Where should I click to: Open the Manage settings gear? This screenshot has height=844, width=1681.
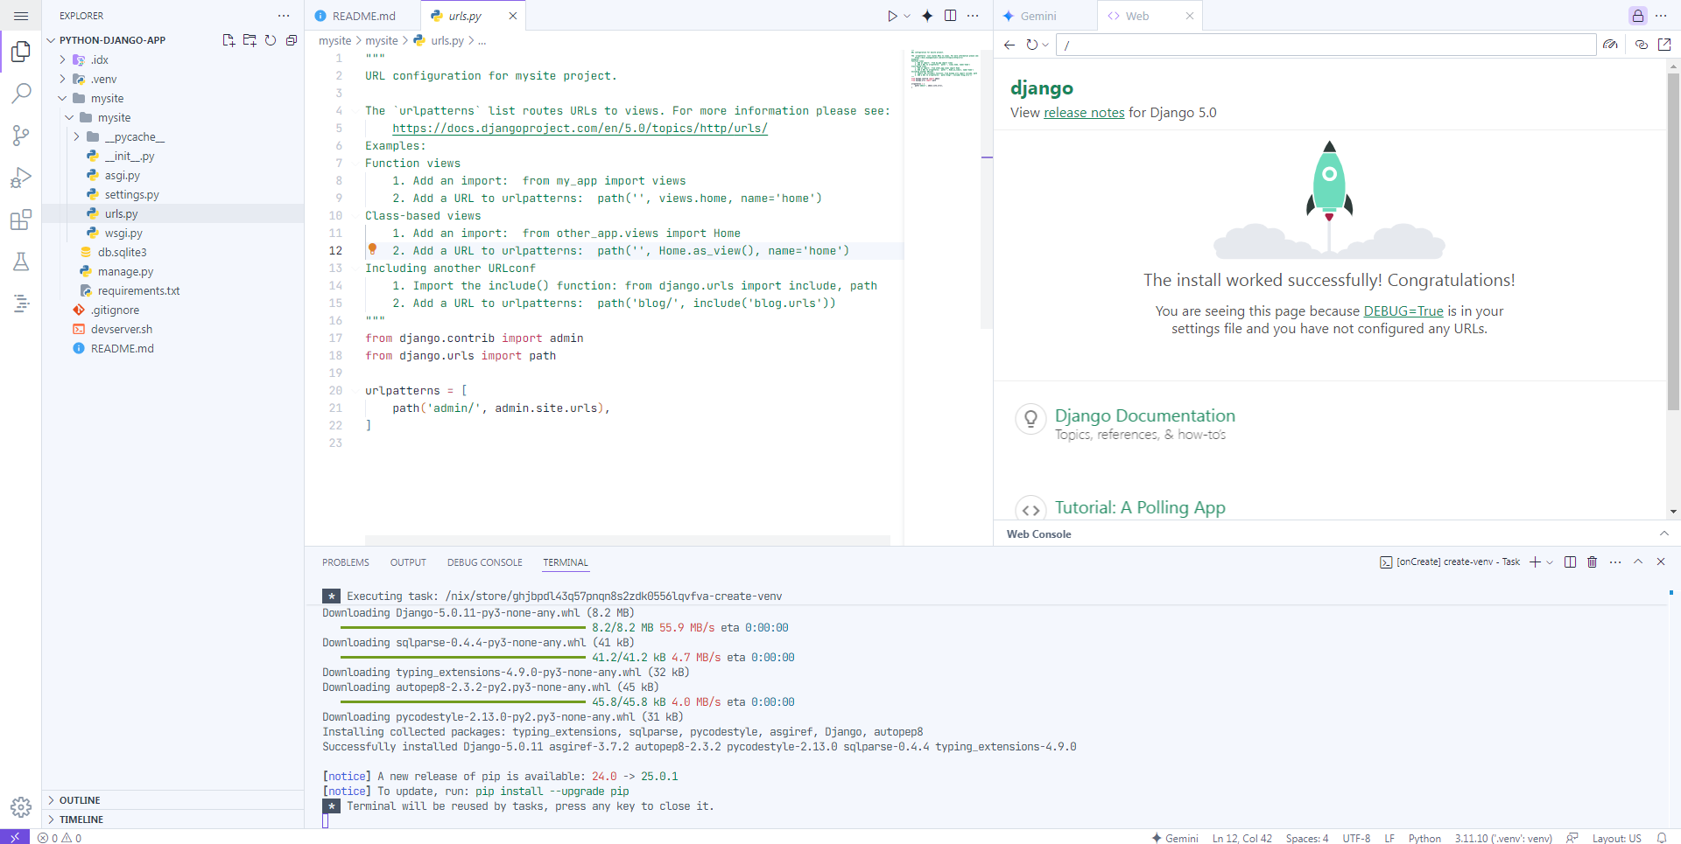[x=21, y=806]
